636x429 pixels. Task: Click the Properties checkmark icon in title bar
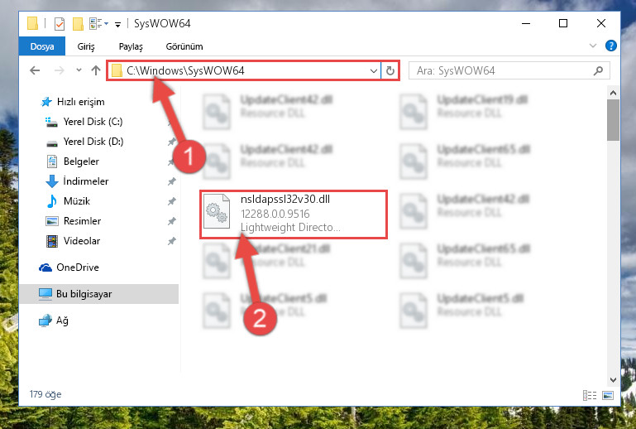(x=60, y=23)
